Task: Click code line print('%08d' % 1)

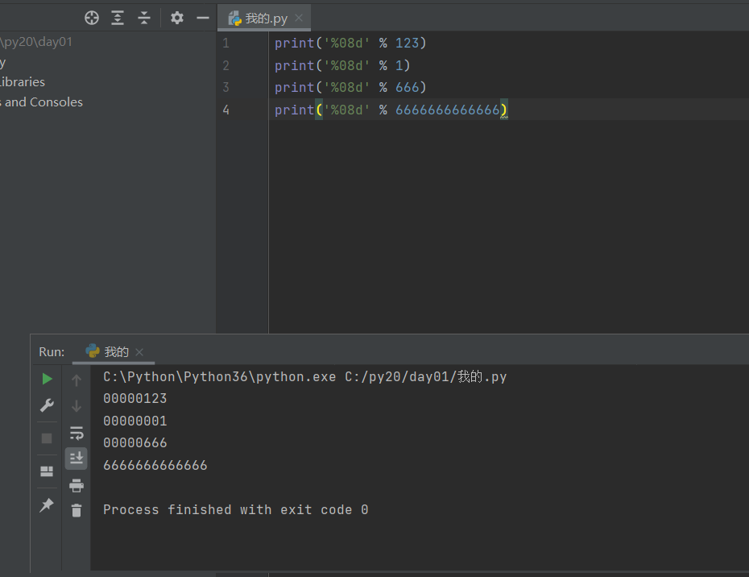Action: (342, 65)
